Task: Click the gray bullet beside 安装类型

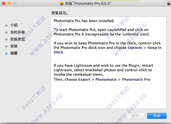Action: (7, 40)
